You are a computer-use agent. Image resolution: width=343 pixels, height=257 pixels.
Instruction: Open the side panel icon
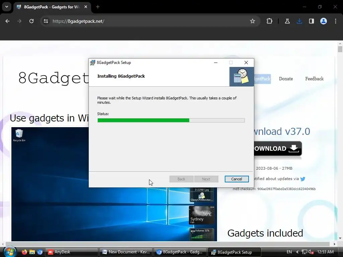[x=311, y=21]
